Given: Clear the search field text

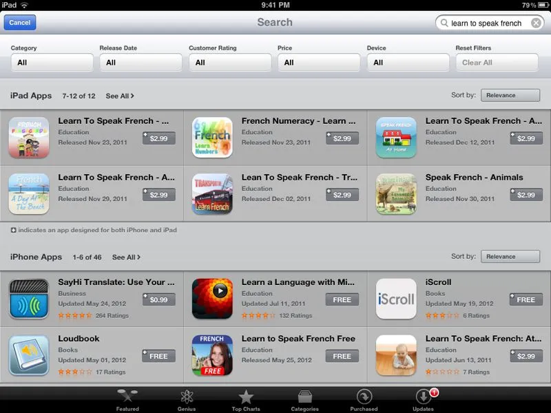Looking at the screenshot, I should (536, 23).
